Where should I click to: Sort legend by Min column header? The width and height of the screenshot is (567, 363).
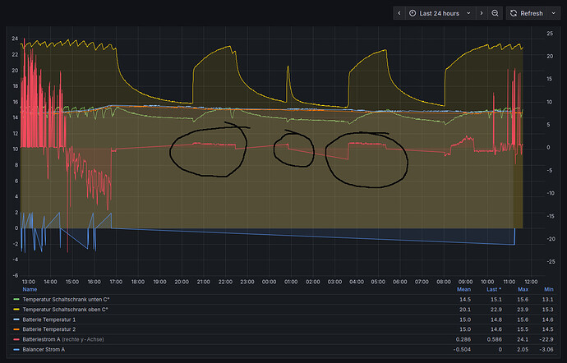click(549, 289)
